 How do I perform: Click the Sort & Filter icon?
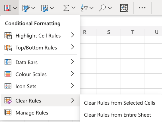84,8
